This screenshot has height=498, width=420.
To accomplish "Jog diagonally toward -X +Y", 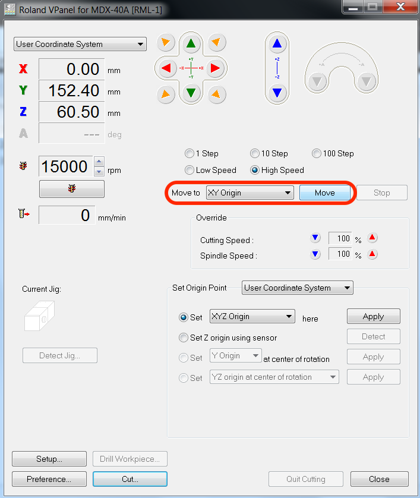I will [166, 42].
